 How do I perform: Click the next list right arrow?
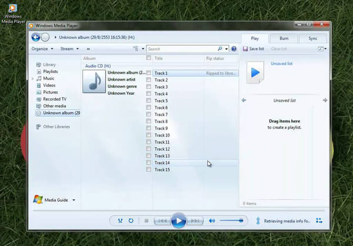(325, 100)
